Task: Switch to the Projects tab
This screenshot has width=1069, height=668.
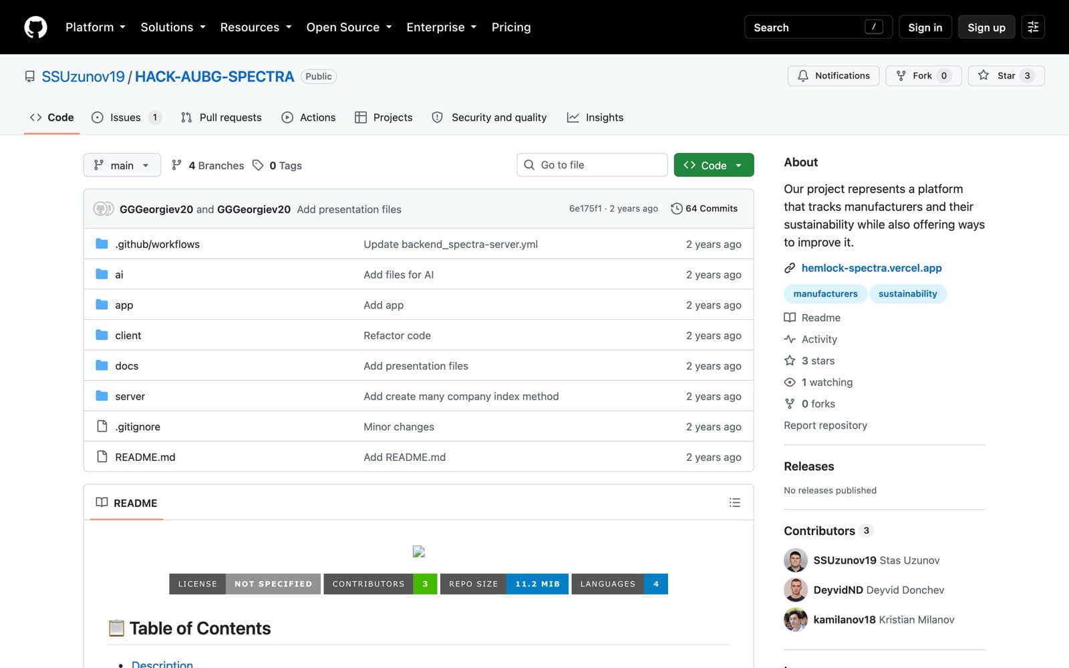Action: [384, 118]
